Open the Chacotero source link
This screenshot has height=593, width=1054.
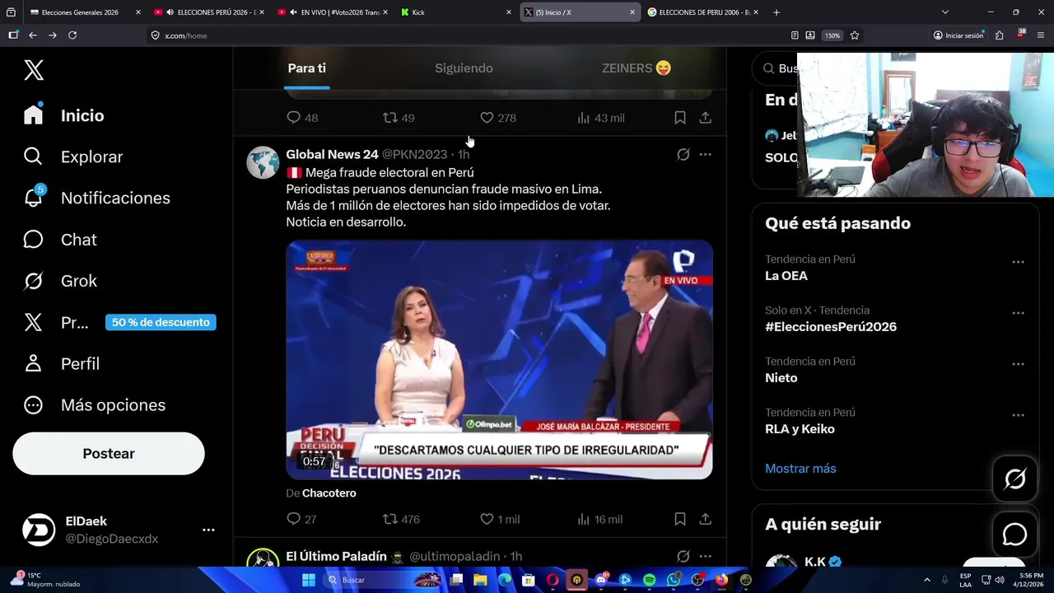(x=329, y=493)
